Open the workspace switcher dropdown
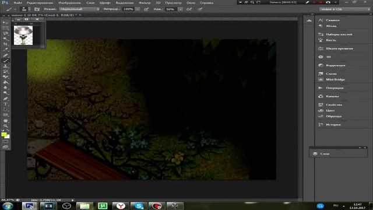Screen dimensions: 373x210 pyautogui.click(x=344, y=9)
